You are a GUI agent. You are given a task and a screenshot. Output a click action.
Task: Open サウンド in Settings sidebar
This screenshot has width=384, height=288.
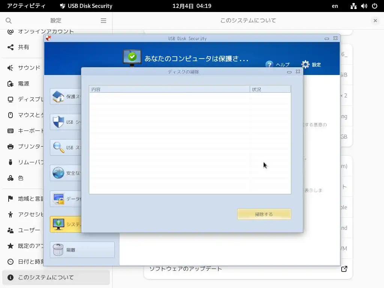tap(23, 68)
